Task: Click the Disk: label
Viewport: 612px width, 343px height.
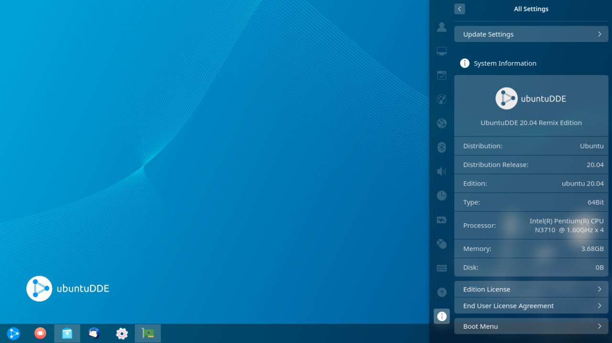Action: pyautogui.click(x=471, y=268)
